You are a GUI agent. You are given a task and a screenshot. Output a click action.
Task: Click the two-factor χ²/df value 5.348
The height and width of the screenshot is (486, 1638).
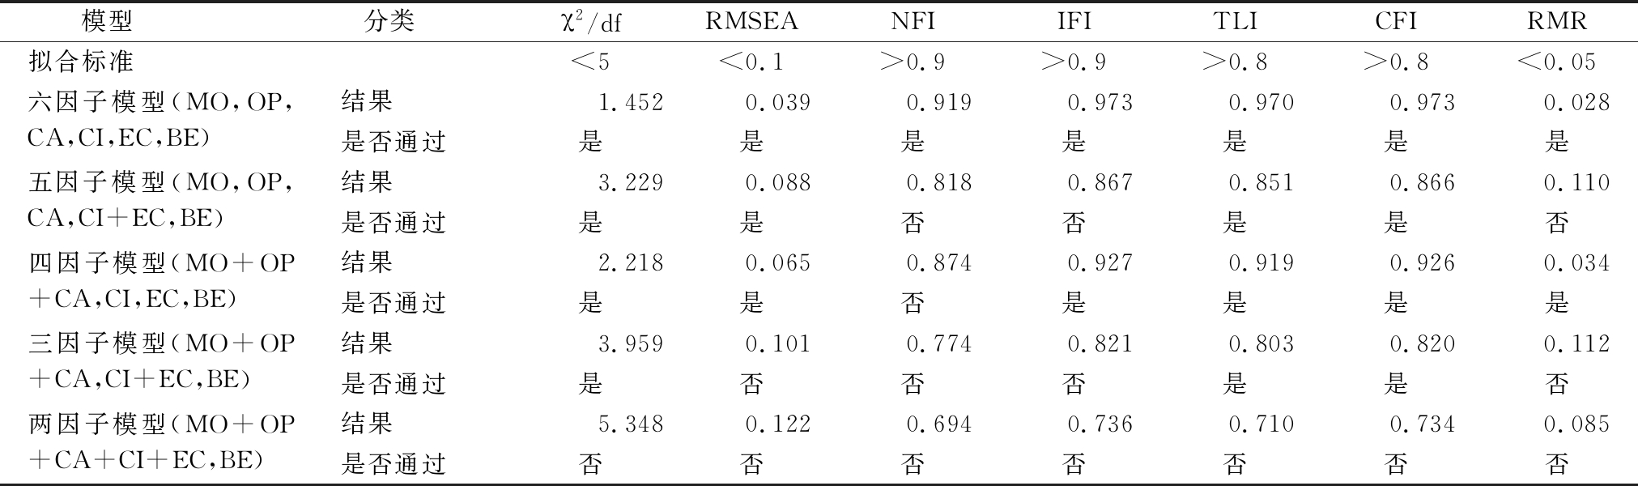631,424
